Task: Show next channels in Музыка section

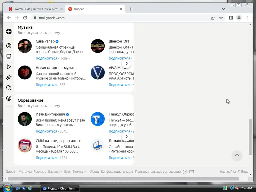Action: coord(126,63)
